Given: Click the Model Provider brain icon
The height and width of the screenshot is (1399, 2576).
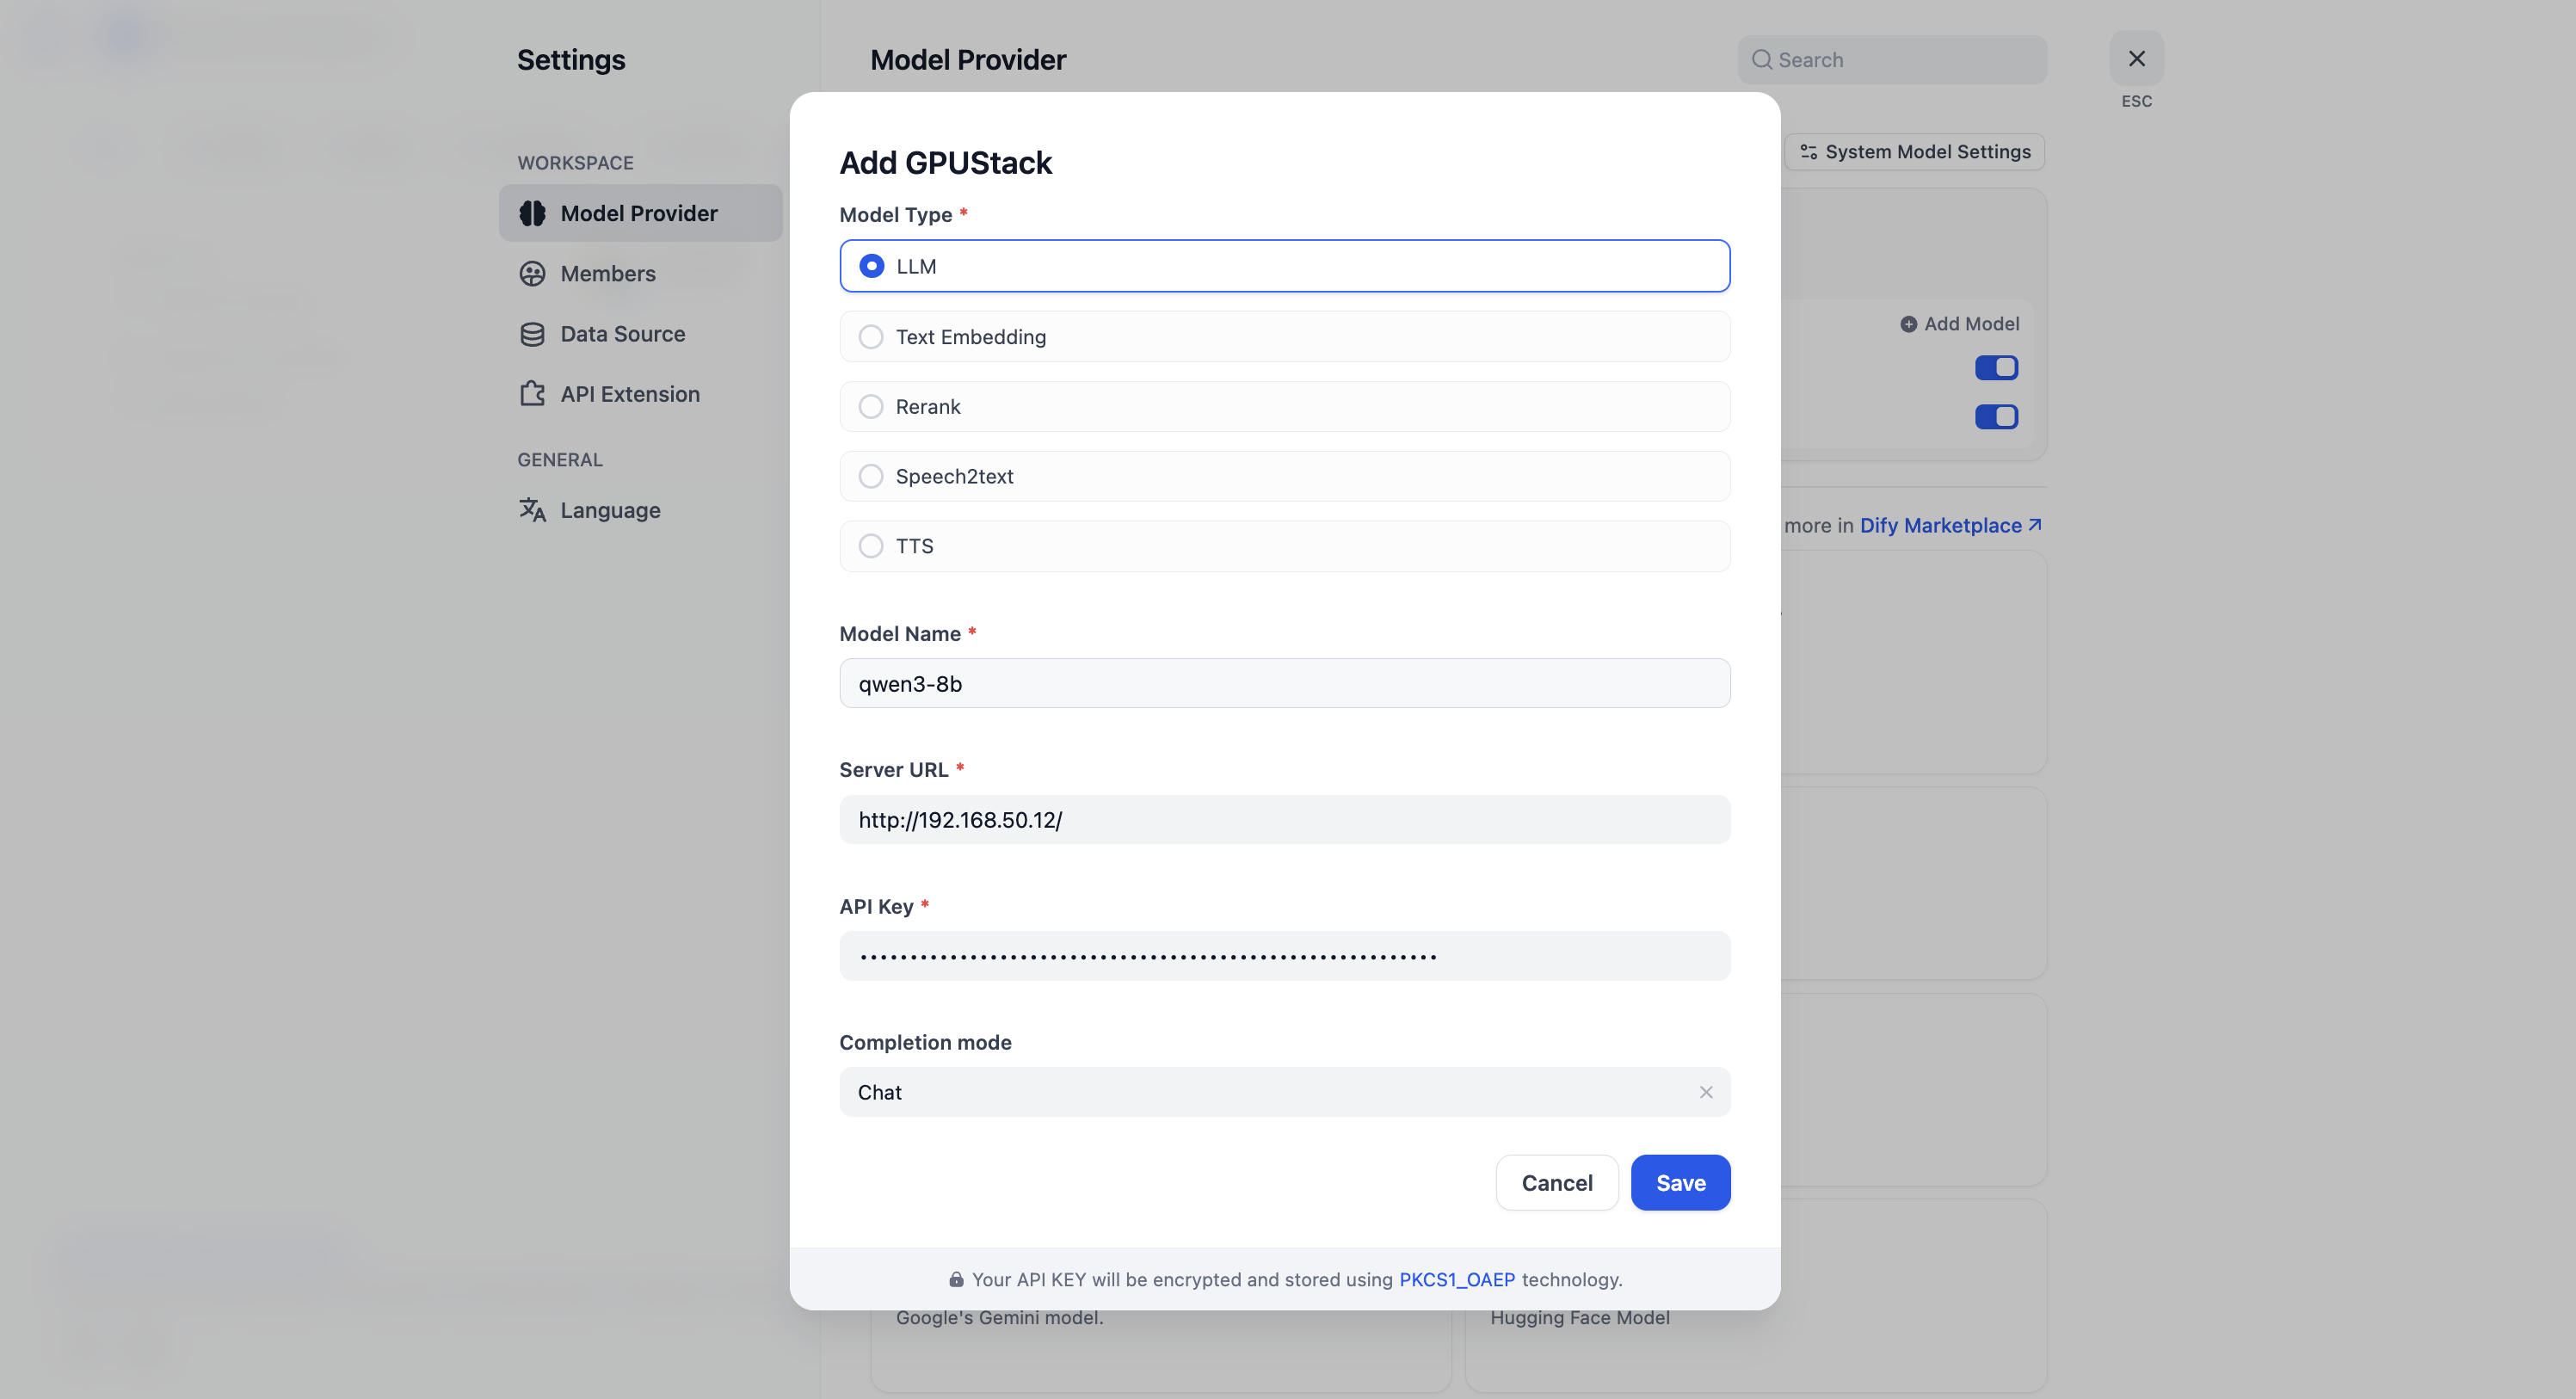Looking at the screenshot, I should tap(532, 213).
